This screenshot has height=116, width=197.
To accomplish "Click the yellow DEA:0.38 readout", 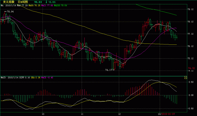I will [36, 78].
